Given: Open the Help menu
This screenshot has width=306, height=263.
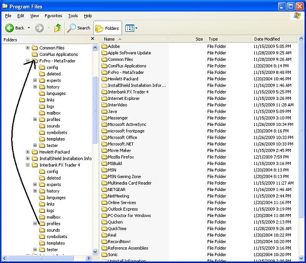Looking at the screenshot, I should coord(88,16).
